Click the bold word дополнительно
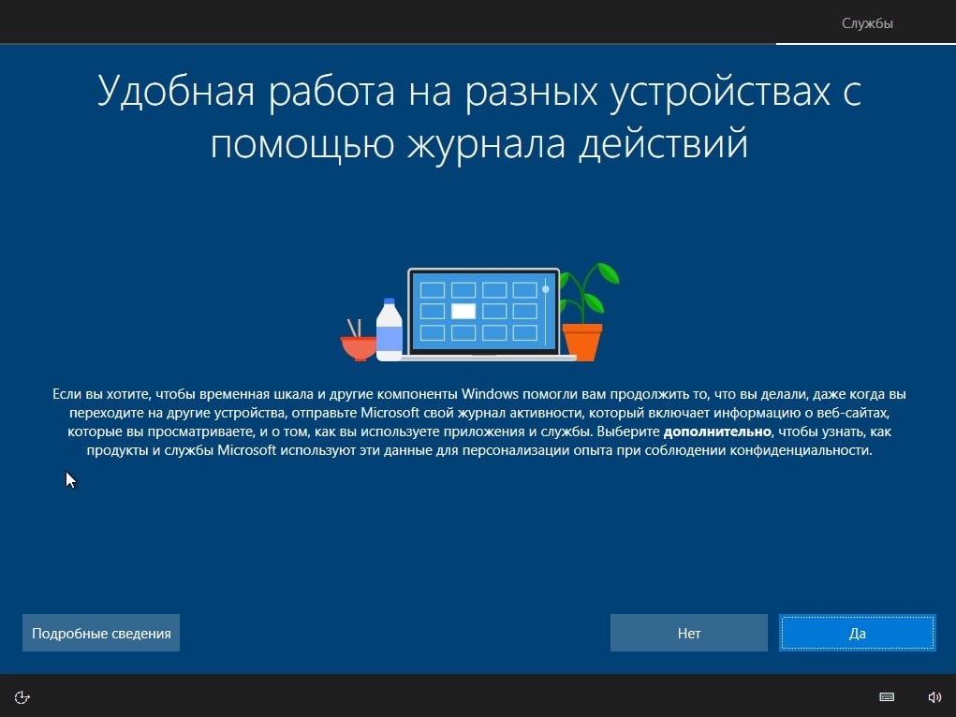This screenshot has width=956, height=717. pyautogui.click(x=716, y=432)
